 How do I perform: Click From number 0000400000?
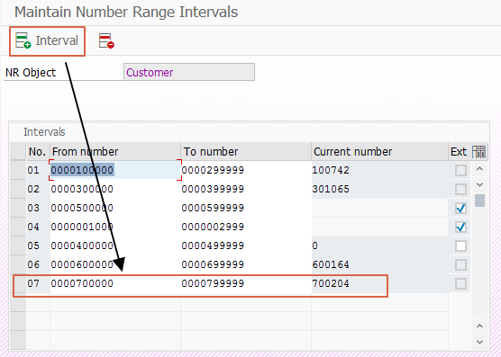(x=115, y=245)
